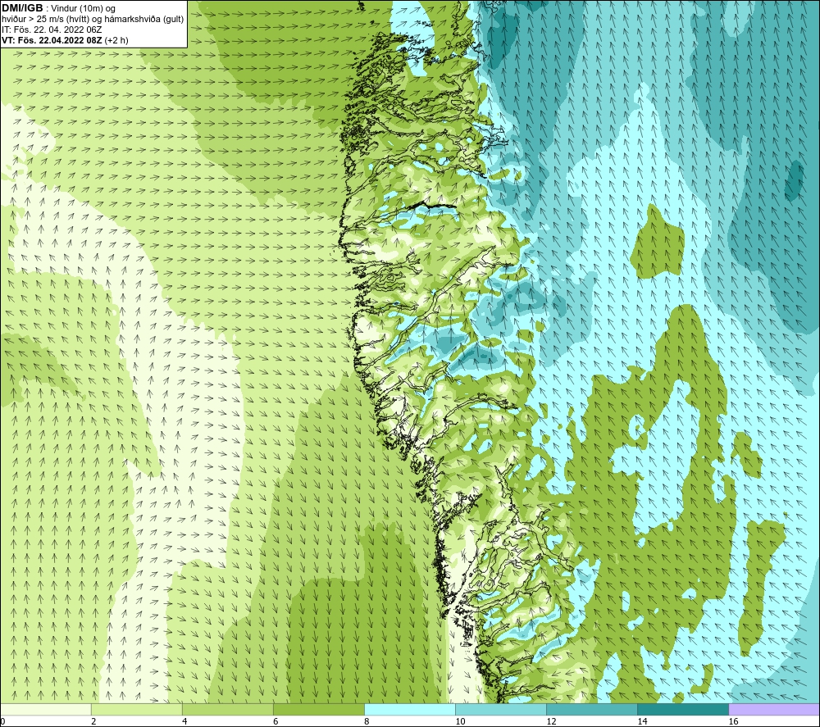
Task: Click the 0-2 m/s palest legend swatch
Action: tap(45, 709)
